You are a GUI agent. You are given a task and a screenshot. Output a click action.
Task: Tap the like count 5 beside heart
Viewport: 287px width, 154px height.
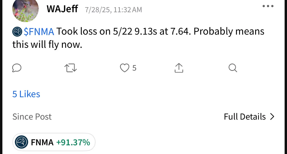coord(134,68)
